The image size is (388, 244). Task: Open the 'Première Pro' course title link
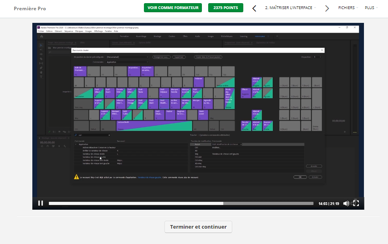(30, 8)
